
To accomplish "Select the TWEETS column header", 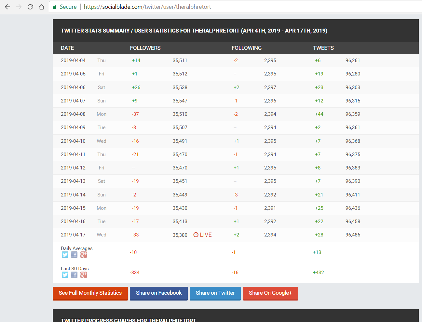I will tap(323, 48).
